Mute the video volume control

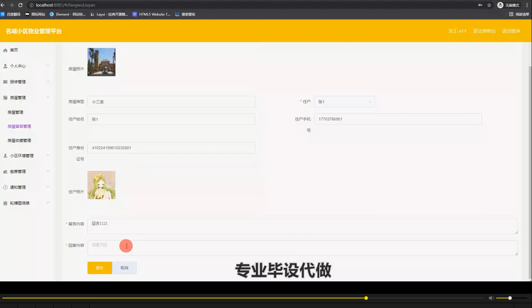(491, 298)
